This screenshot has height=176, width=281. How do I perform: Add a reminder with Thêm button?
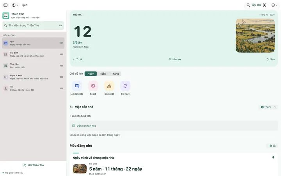point(266,107)
